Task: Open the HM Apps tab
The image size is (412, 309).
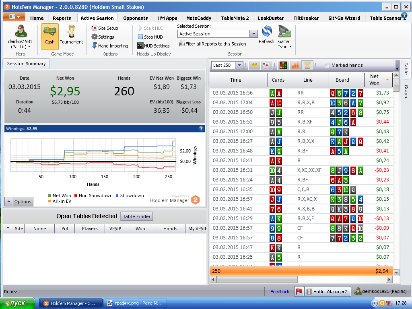Action: [167, 18]
